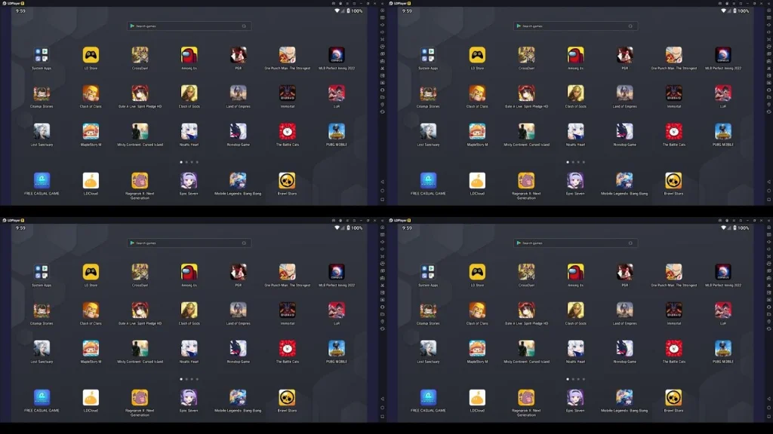Tap Android home circle in top-right window sidebar
773x434 pixels.
(x=768, y=191)
